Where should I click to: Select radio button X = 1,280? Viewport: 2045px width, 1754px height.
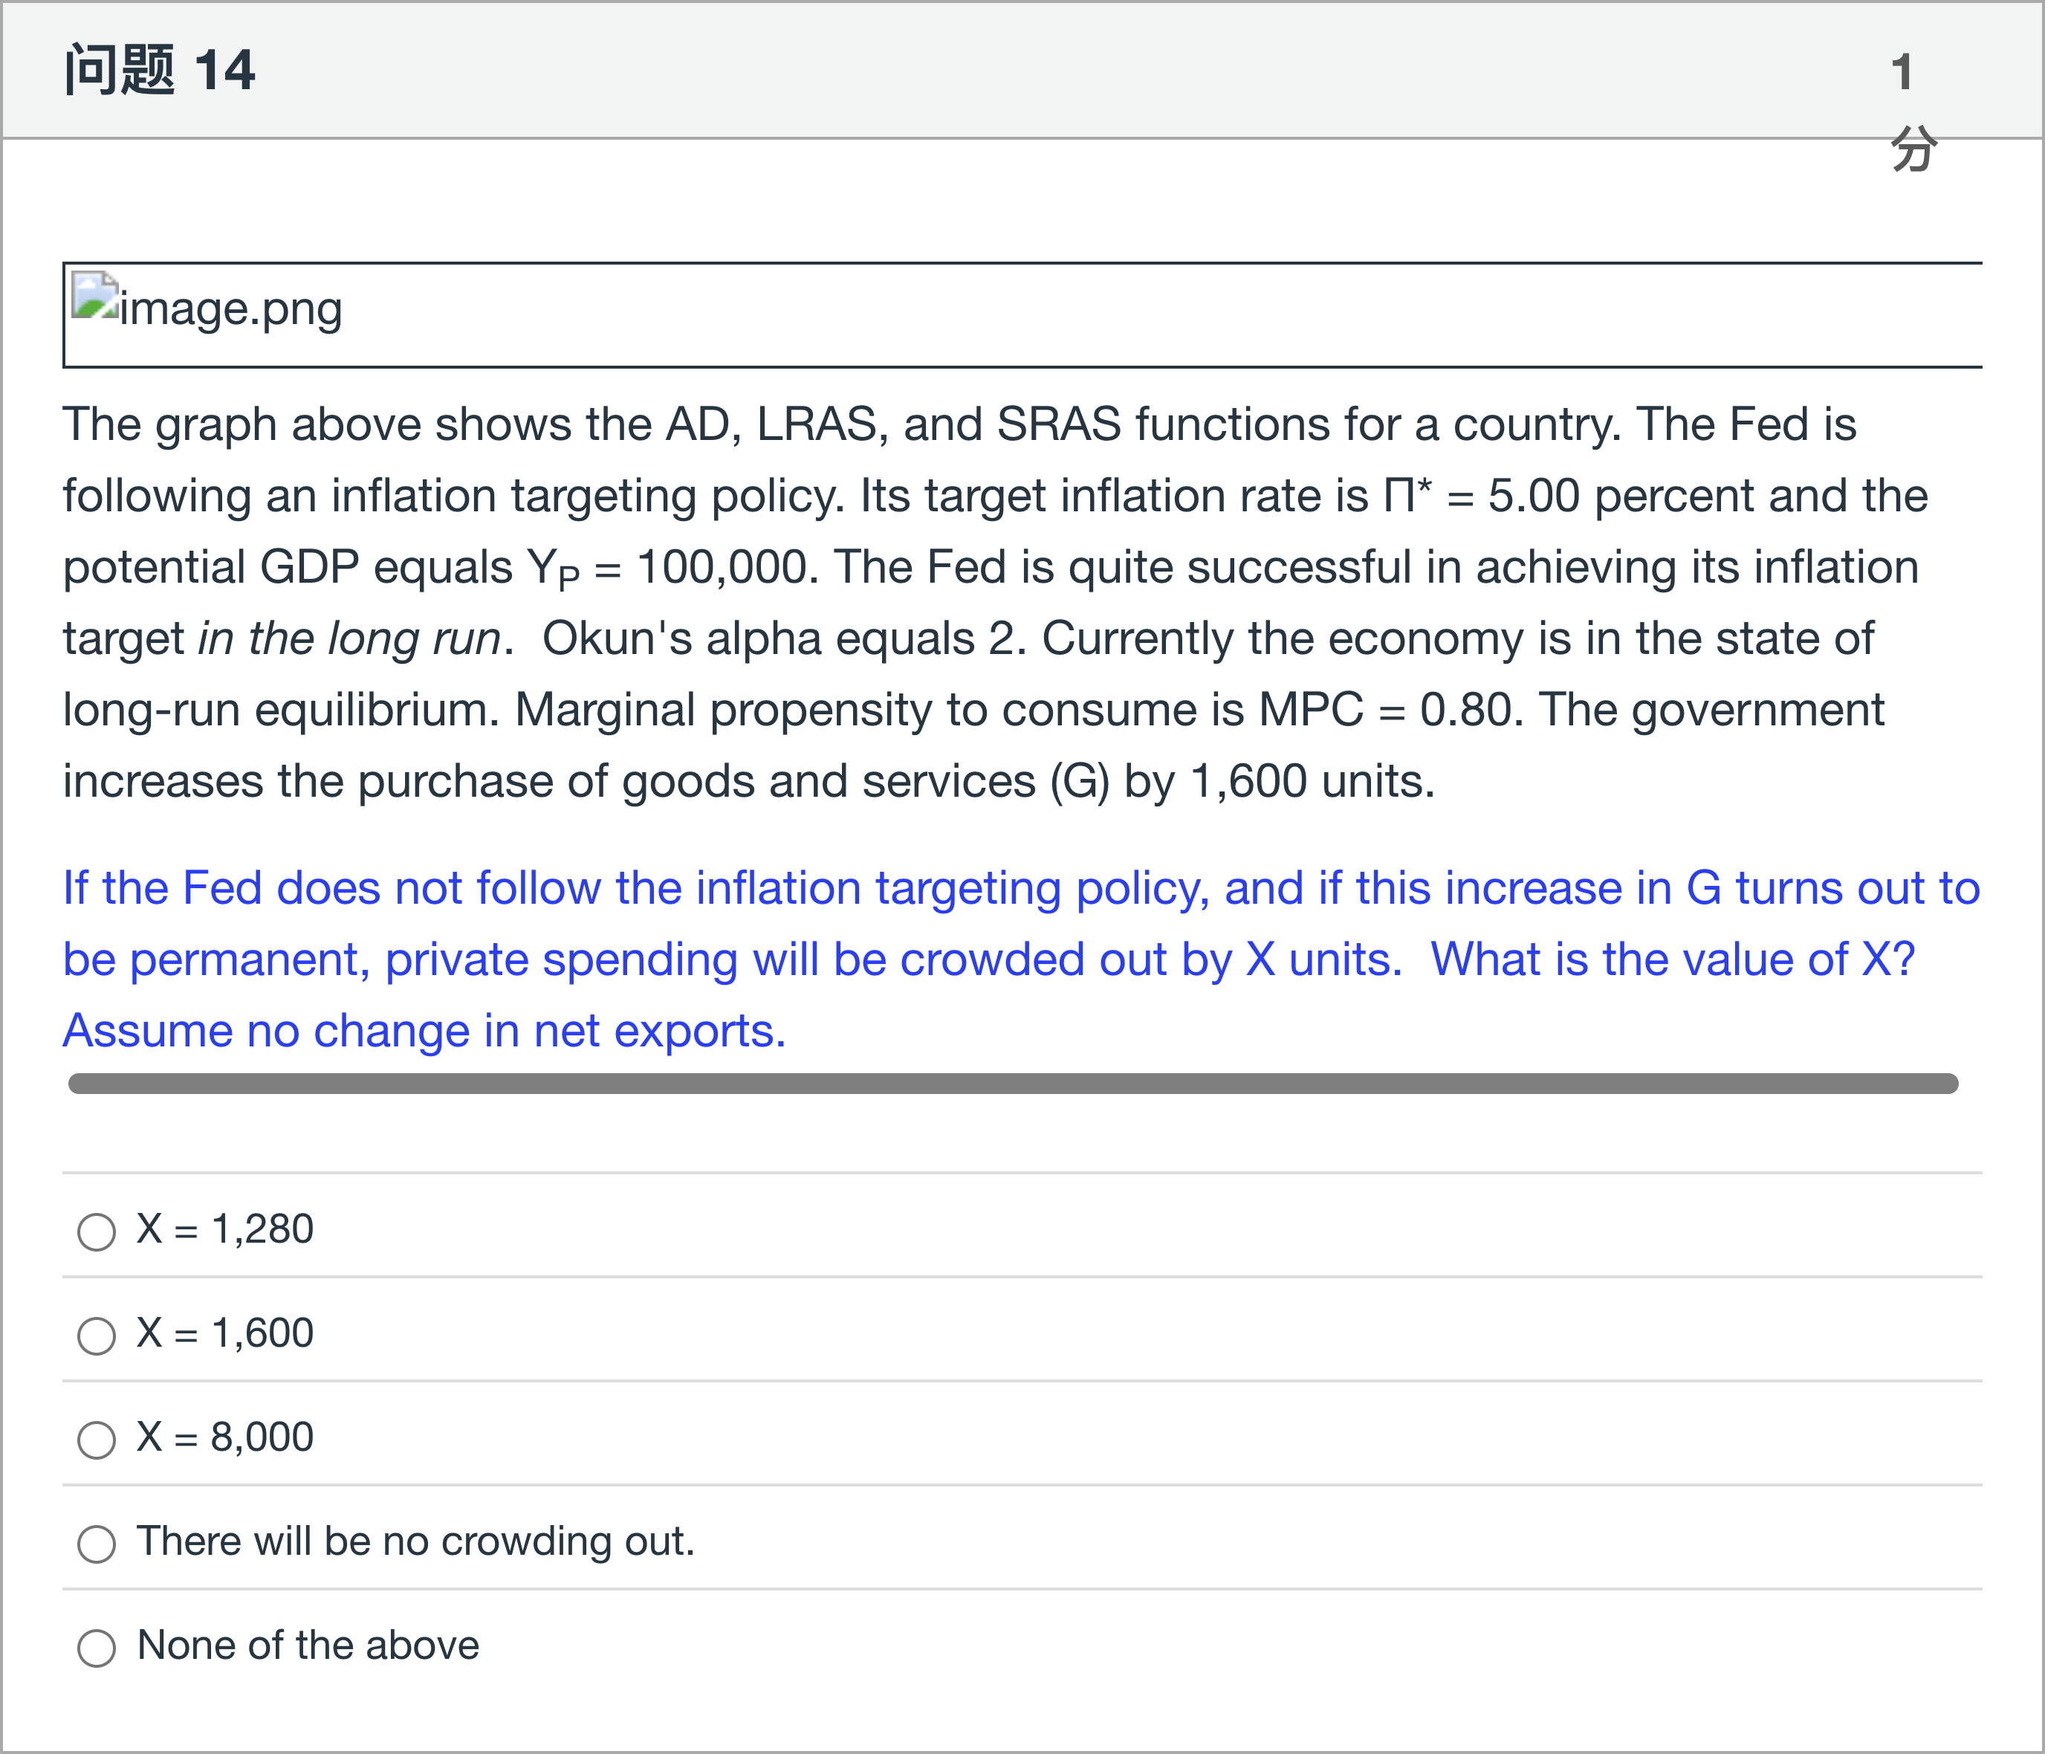point(96,1232)
